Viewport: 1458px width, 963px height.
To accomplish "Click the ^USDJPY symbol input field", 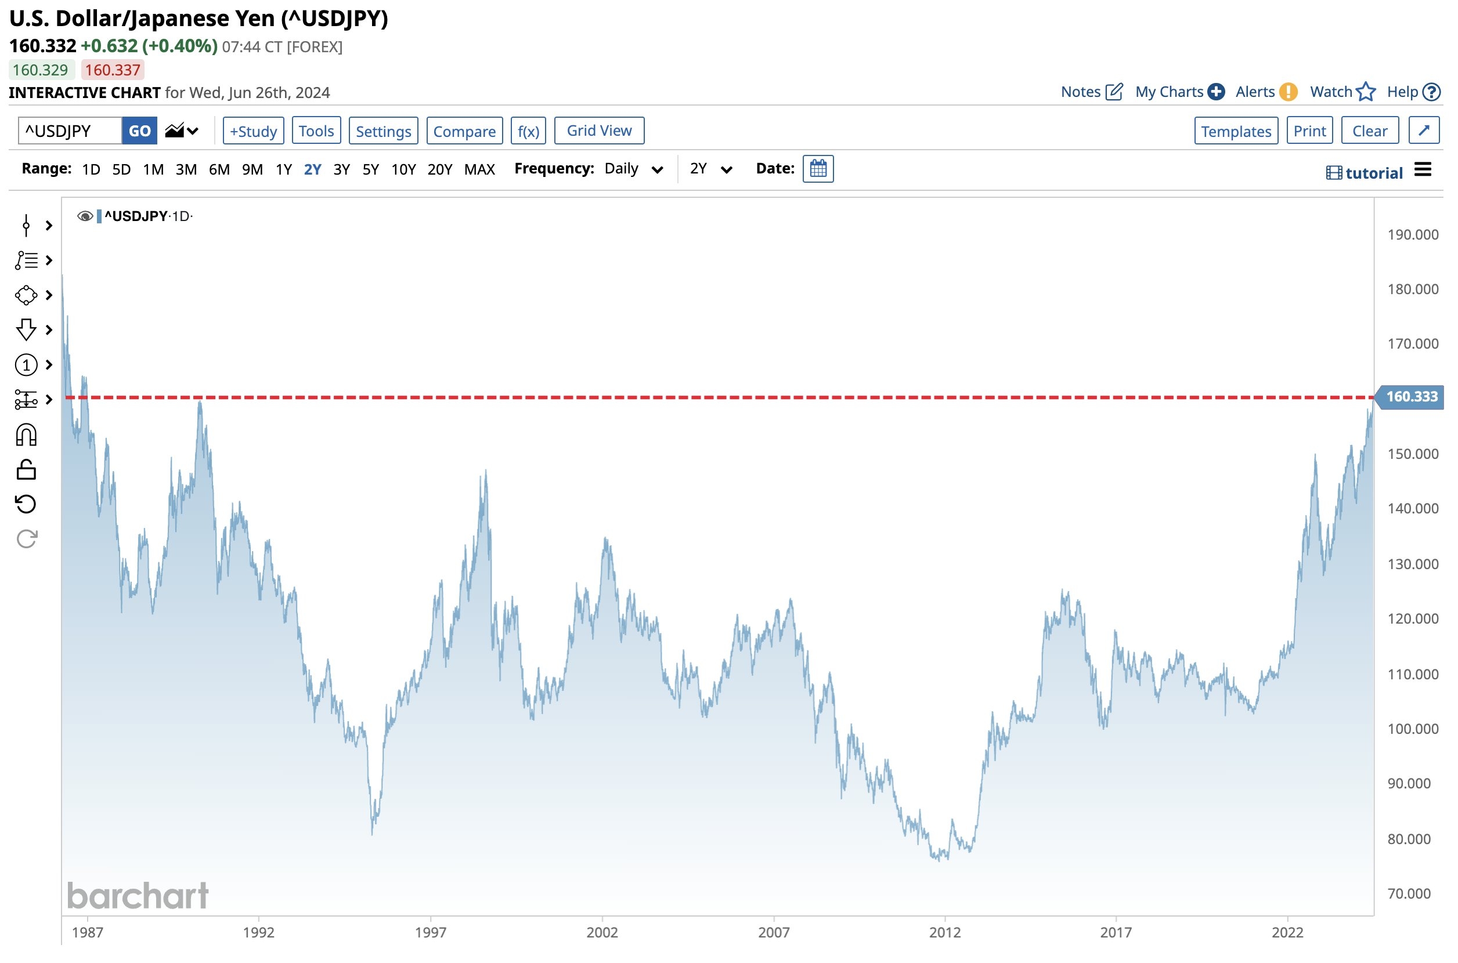I will pyautogui.click(x=70, y=131).
